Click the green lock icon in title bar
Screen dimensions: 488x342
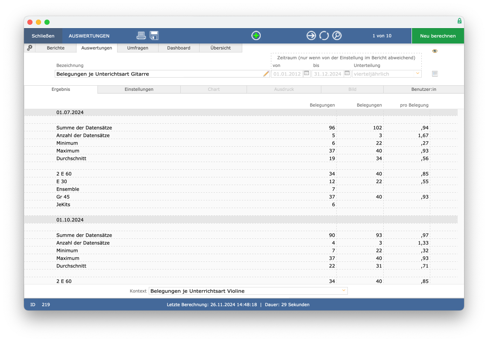tap(459, 21)
